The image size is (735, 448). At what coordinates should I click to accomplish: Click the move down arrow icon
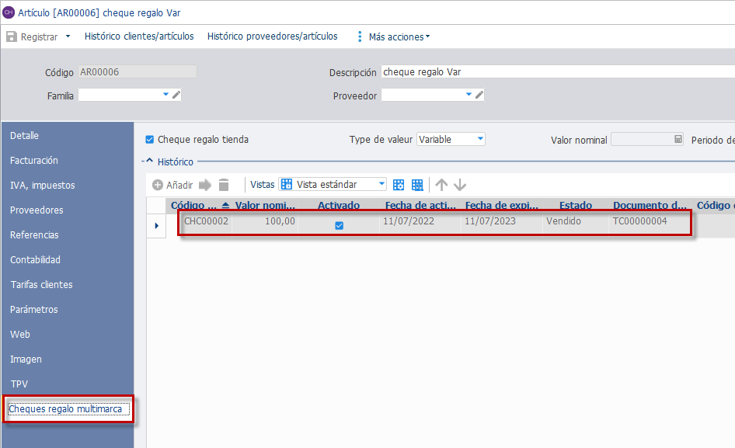tap(460, 185)
